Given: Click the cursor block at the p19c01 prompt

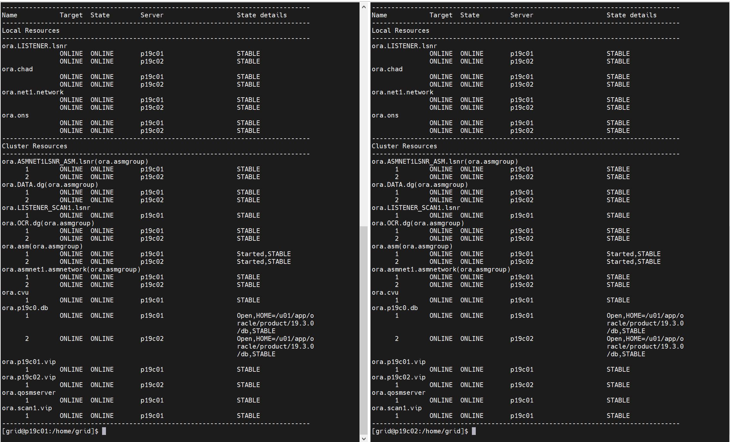Looking at the screenshot, I should [x=104, y=431].
